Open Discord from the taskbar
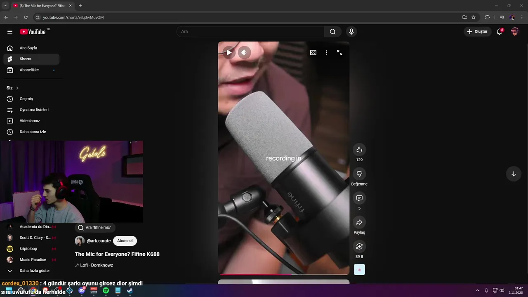Viewport: 528px width, 297px height. (x=82, y=290)
